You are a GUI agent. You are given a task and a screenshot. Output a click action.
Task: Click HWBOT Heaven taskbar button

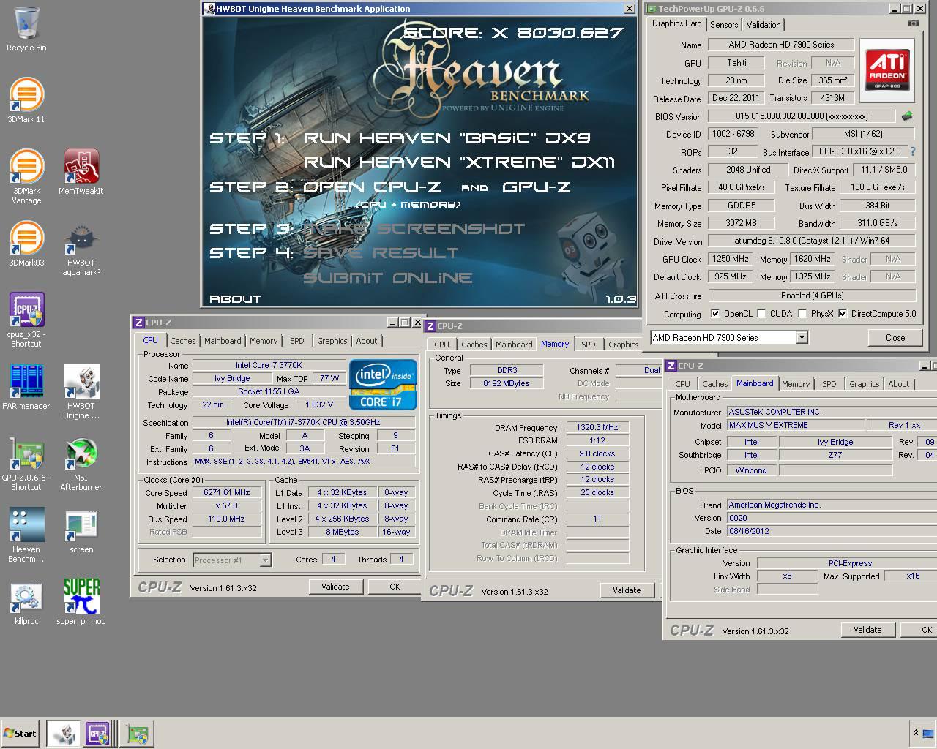click(x=64, y=733)
